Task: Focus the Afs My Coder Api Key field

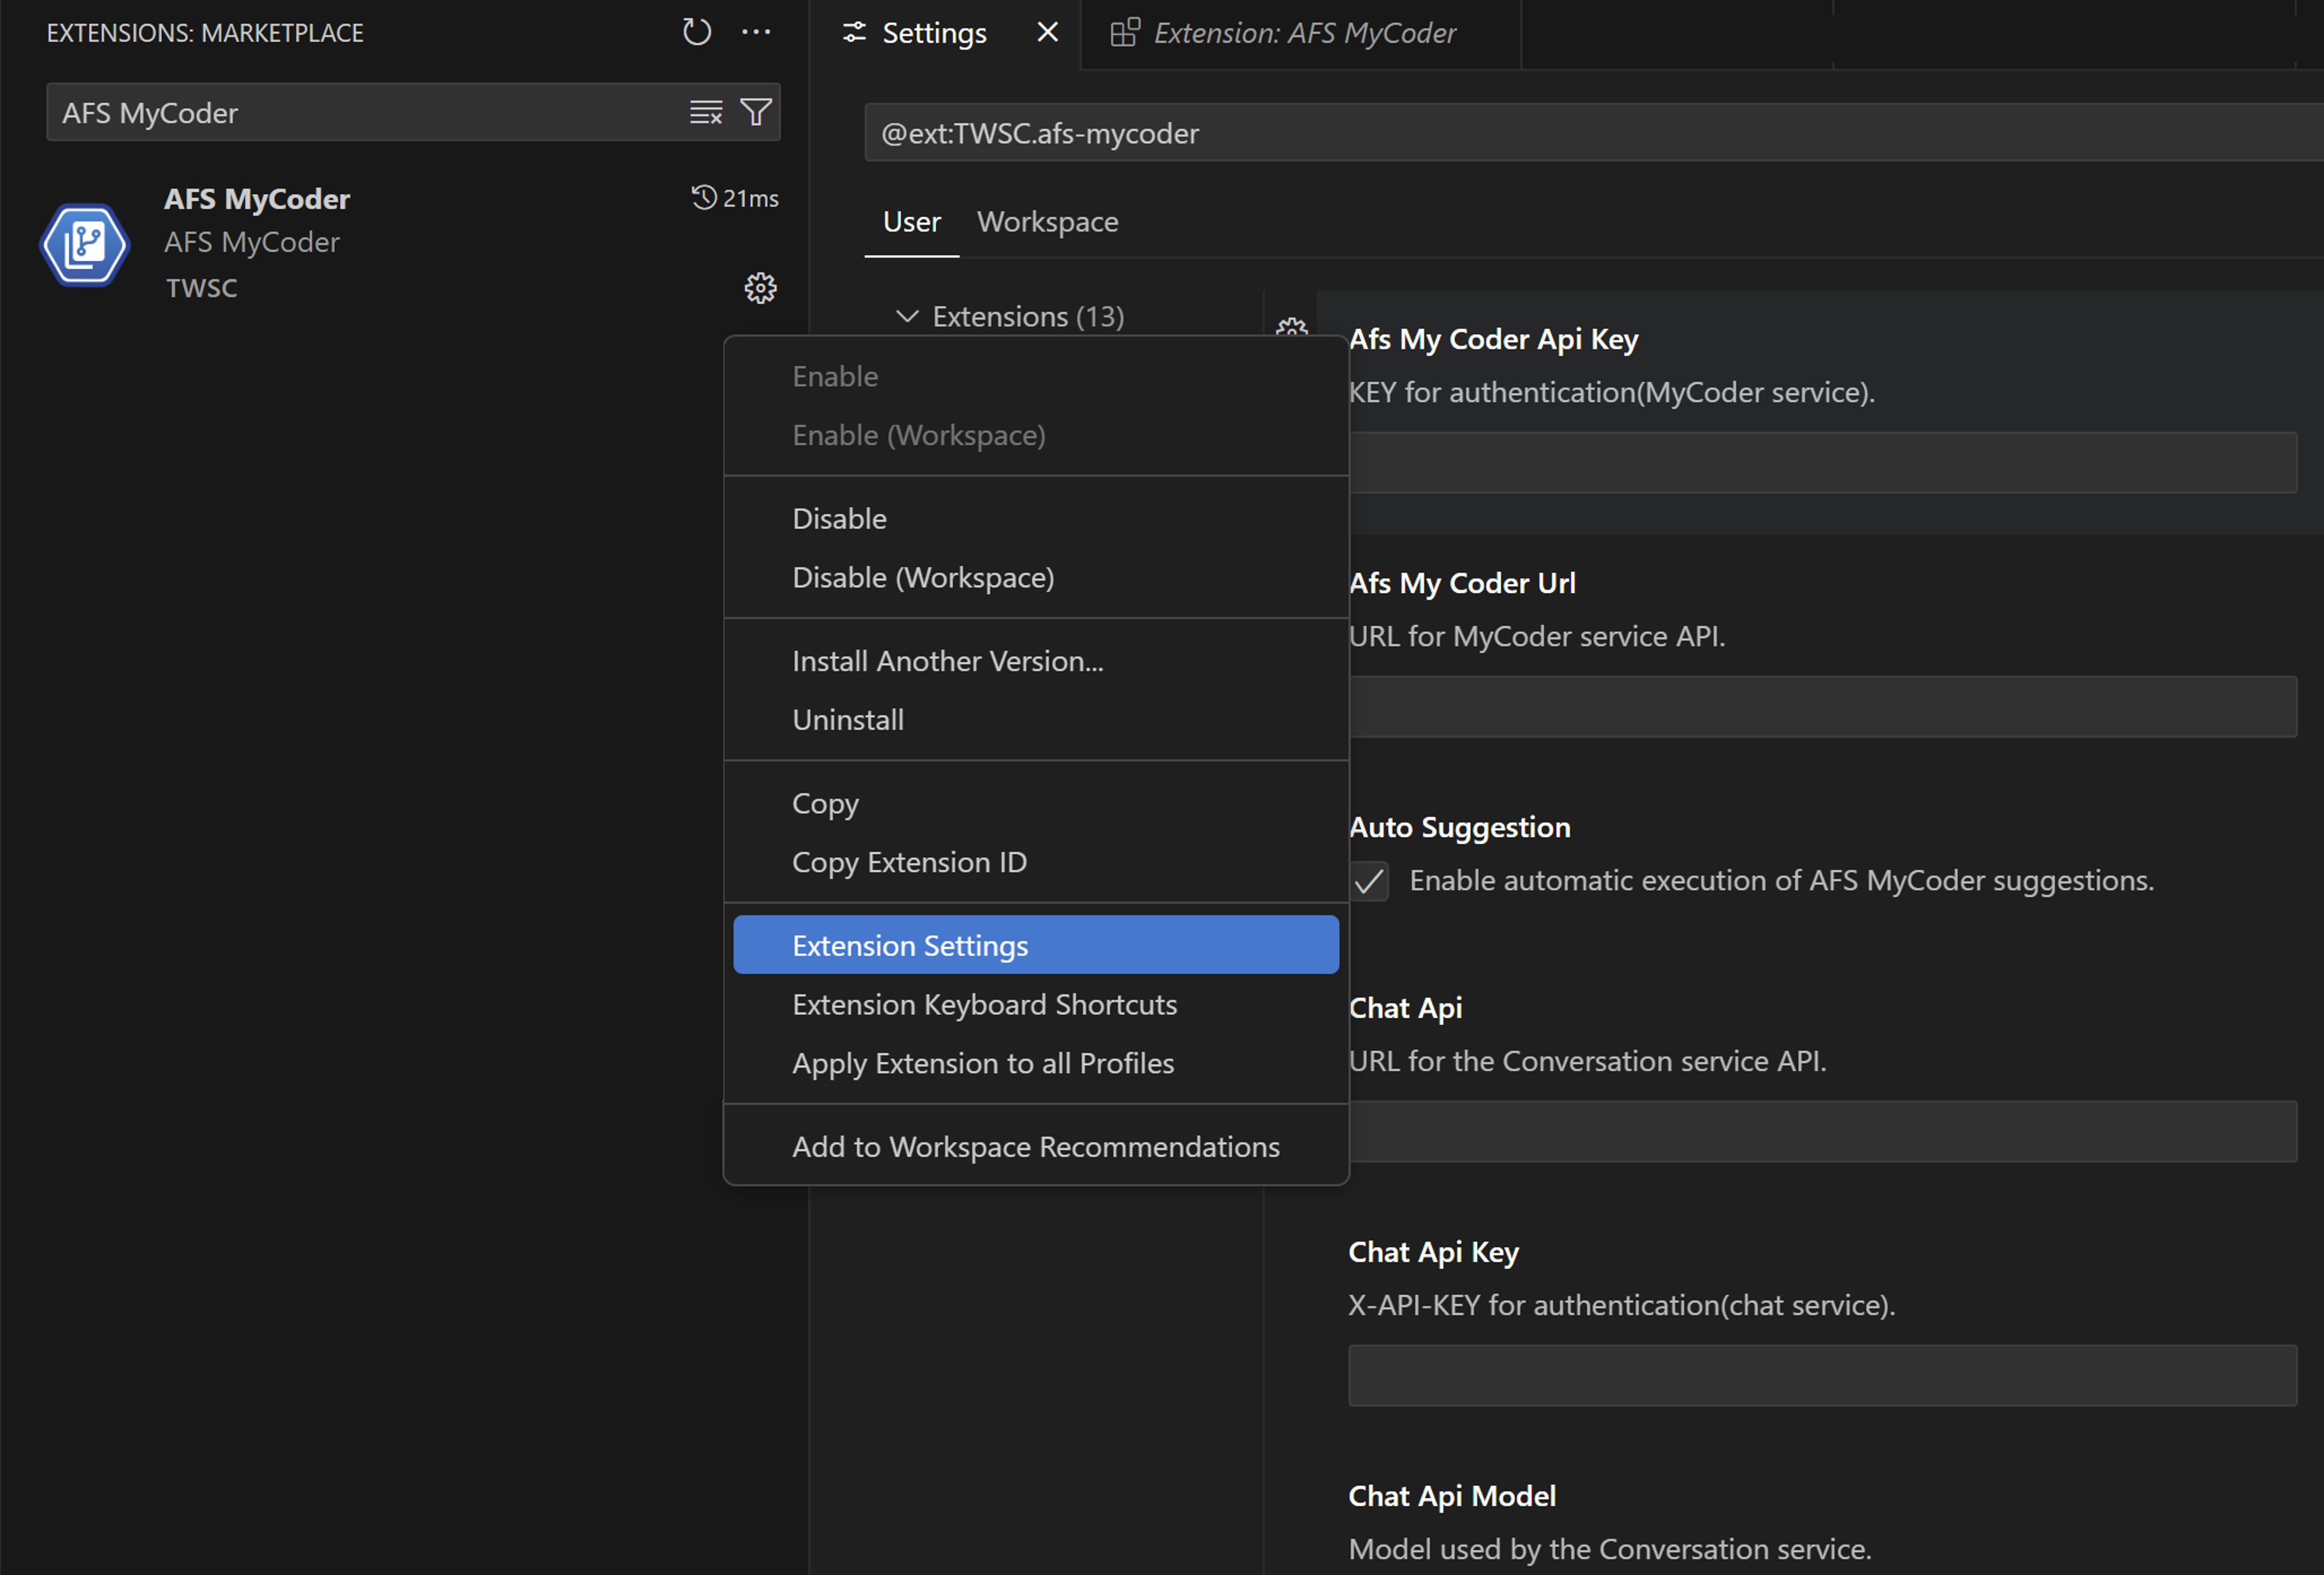Action: coord(1822,462)
